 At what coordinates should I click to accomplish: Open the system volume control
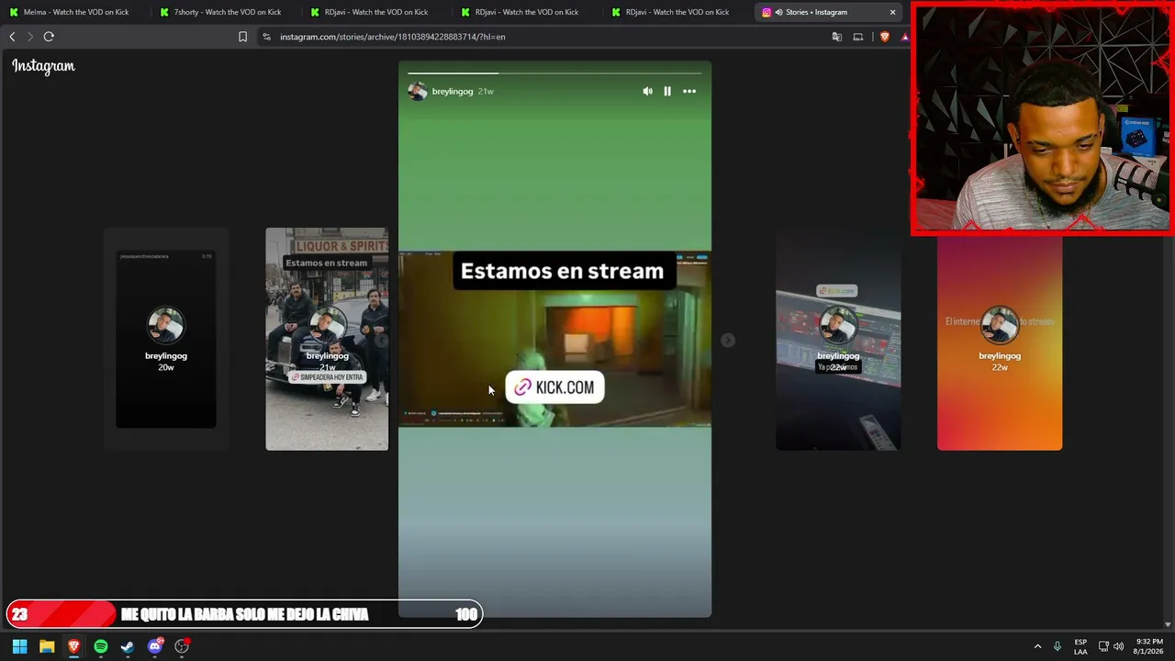click(1118, 646)
